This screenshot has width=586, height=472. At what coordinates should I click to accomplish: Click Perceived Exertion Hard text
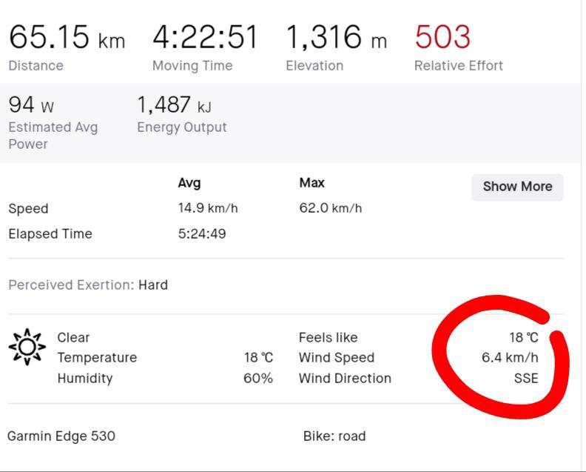click(x=88, y=285)
